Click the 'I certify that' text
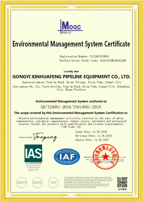 pyautogui.click(x=71, y=72)
